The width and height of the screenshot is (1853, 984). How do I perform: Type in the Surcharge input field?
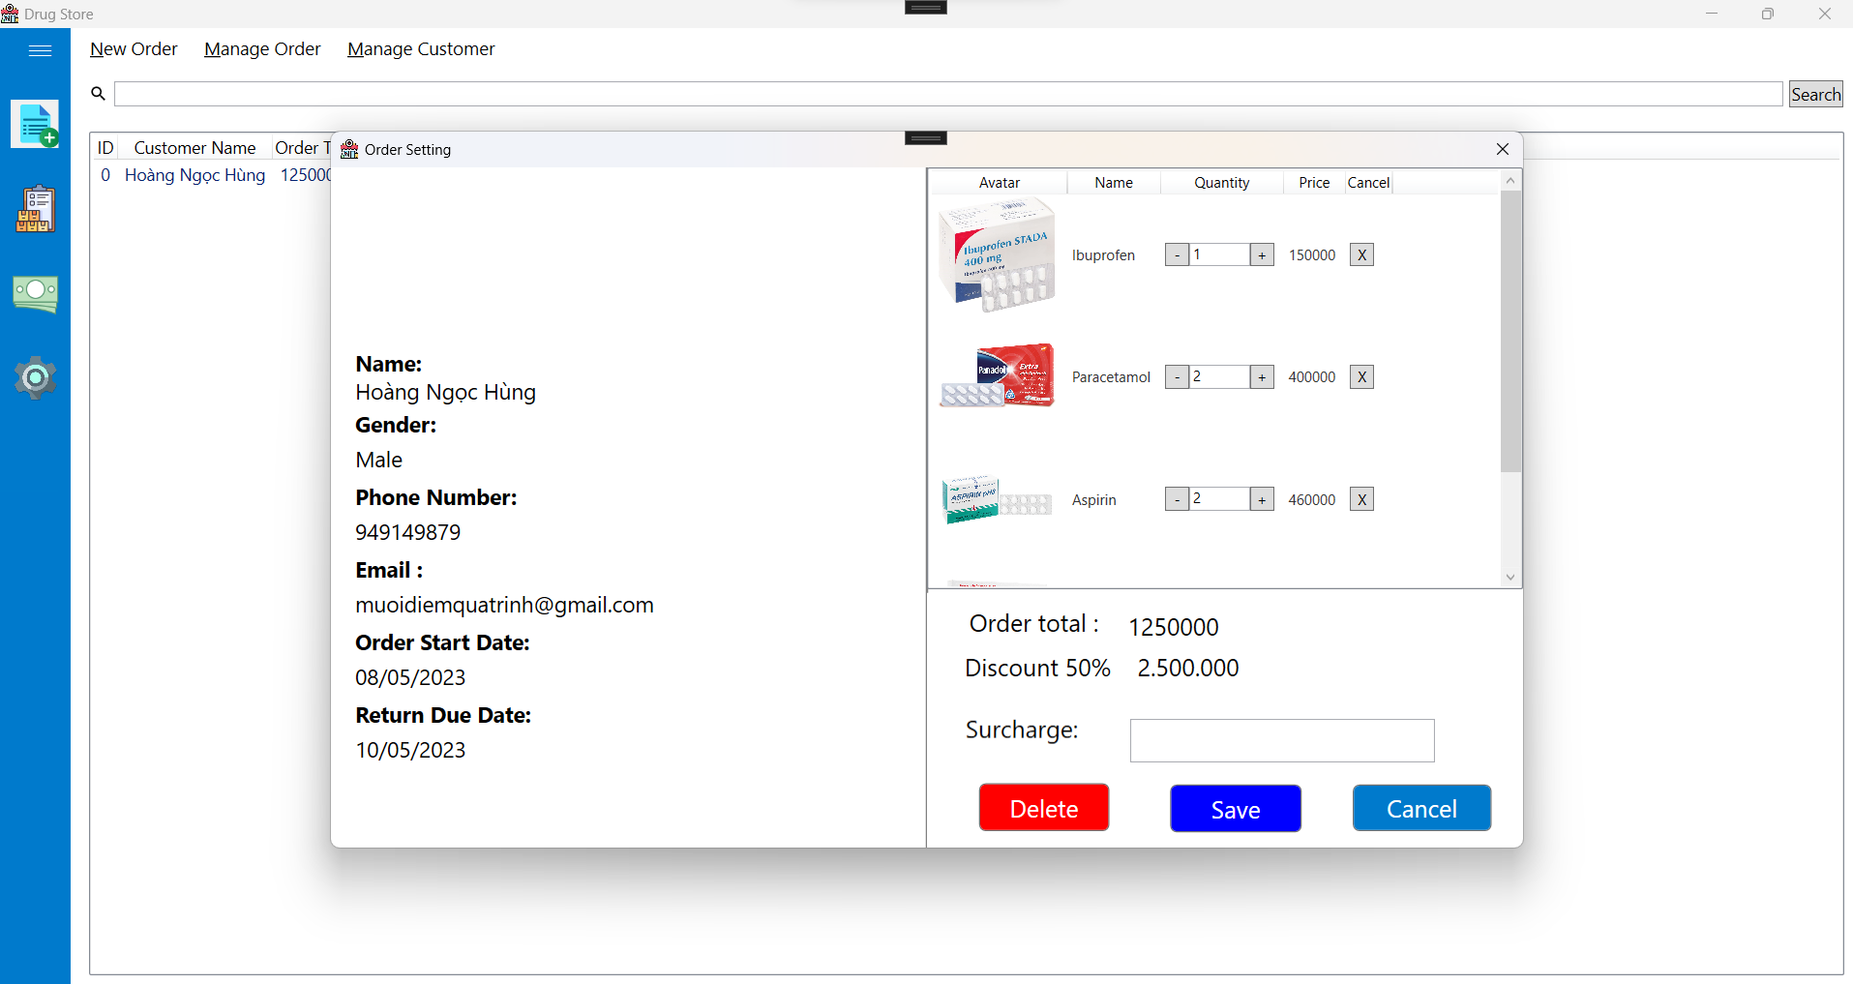pyautogui.click(x=1281, y=740)
